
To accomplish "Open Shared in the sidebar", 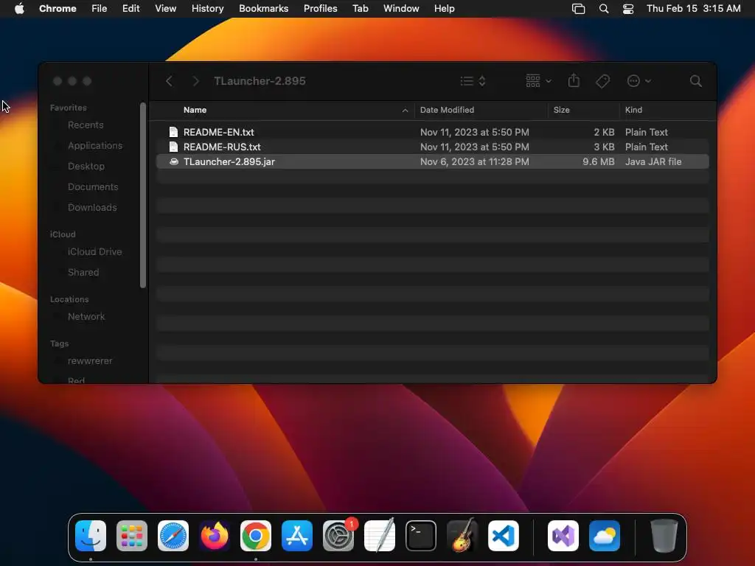I will [83, 273].
